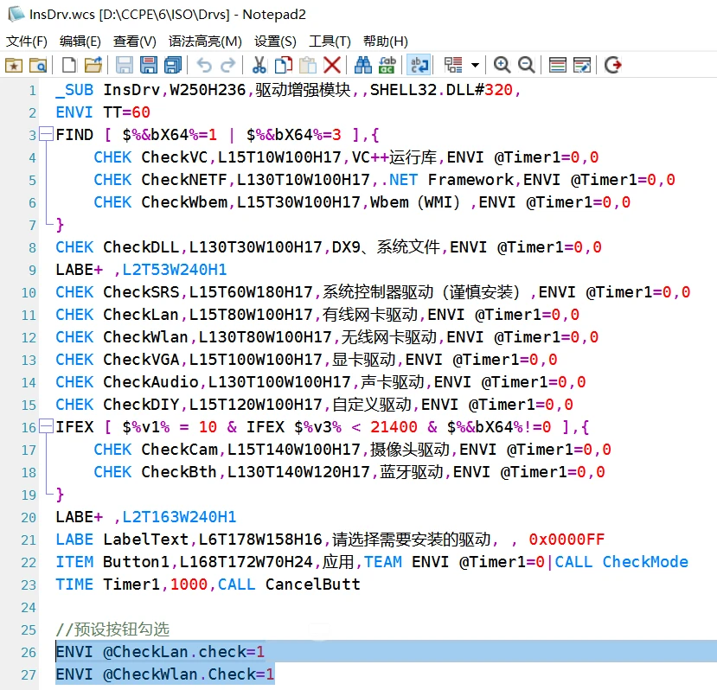
Task: Click on text SHELL32.DLL#320
Action: click(441, 90)
